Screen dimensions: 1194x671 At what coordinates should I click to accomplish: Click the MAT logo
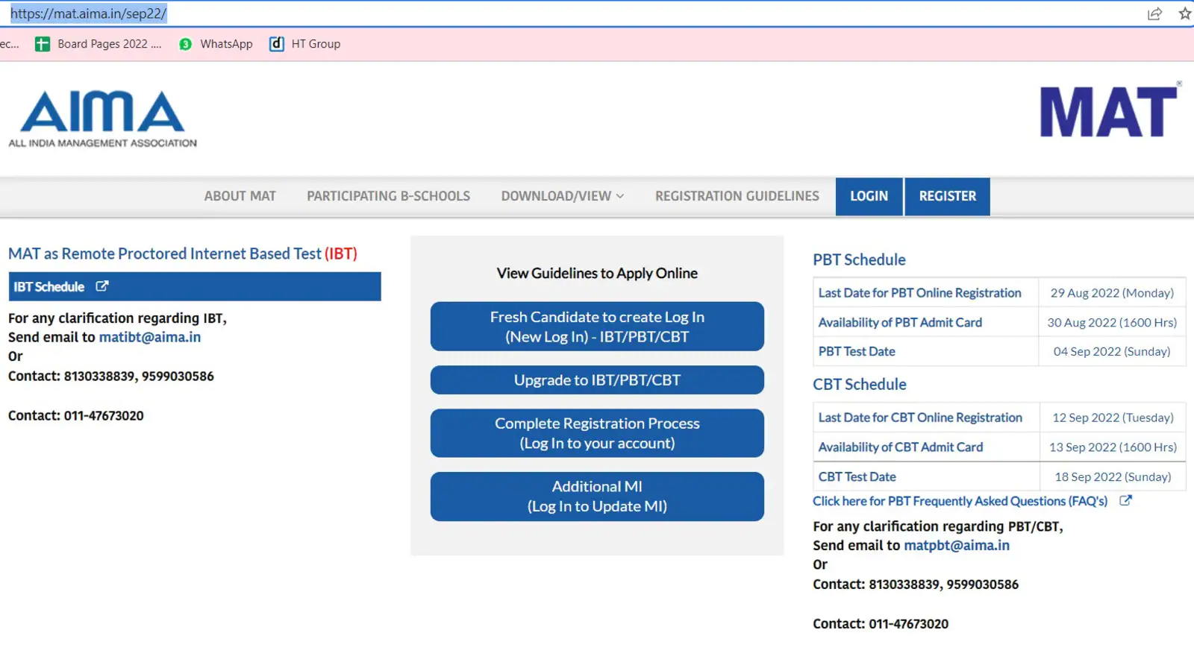click(1108, 113)
